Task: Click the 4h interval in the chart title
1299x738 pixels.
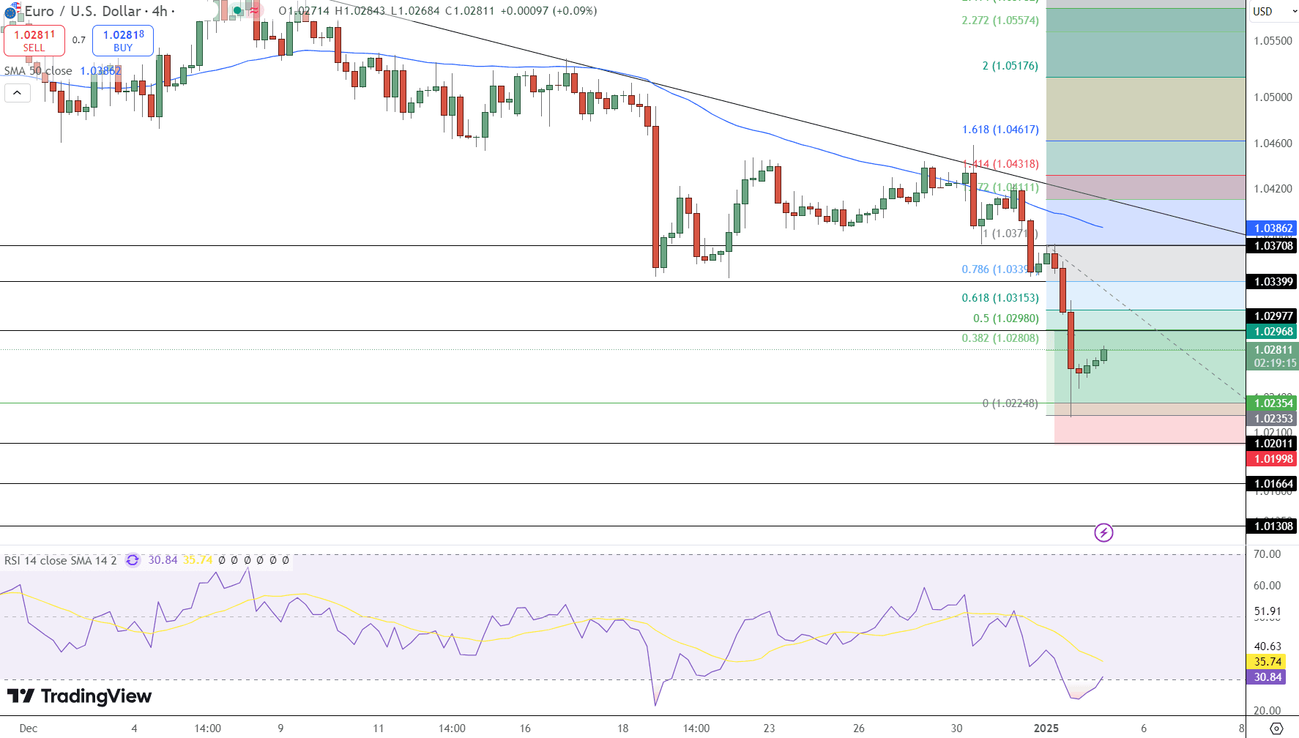Action: click(159, 11)
